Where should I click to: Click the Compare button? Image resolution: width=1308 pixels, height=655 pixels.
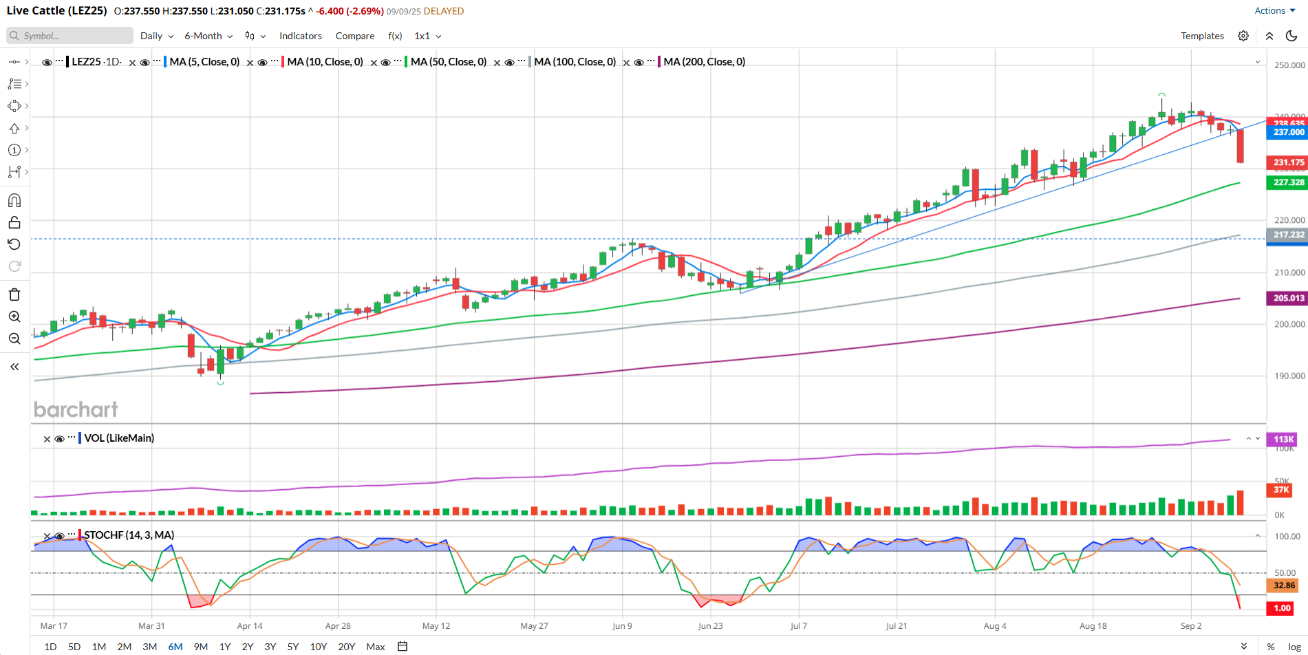coord(355,36)
